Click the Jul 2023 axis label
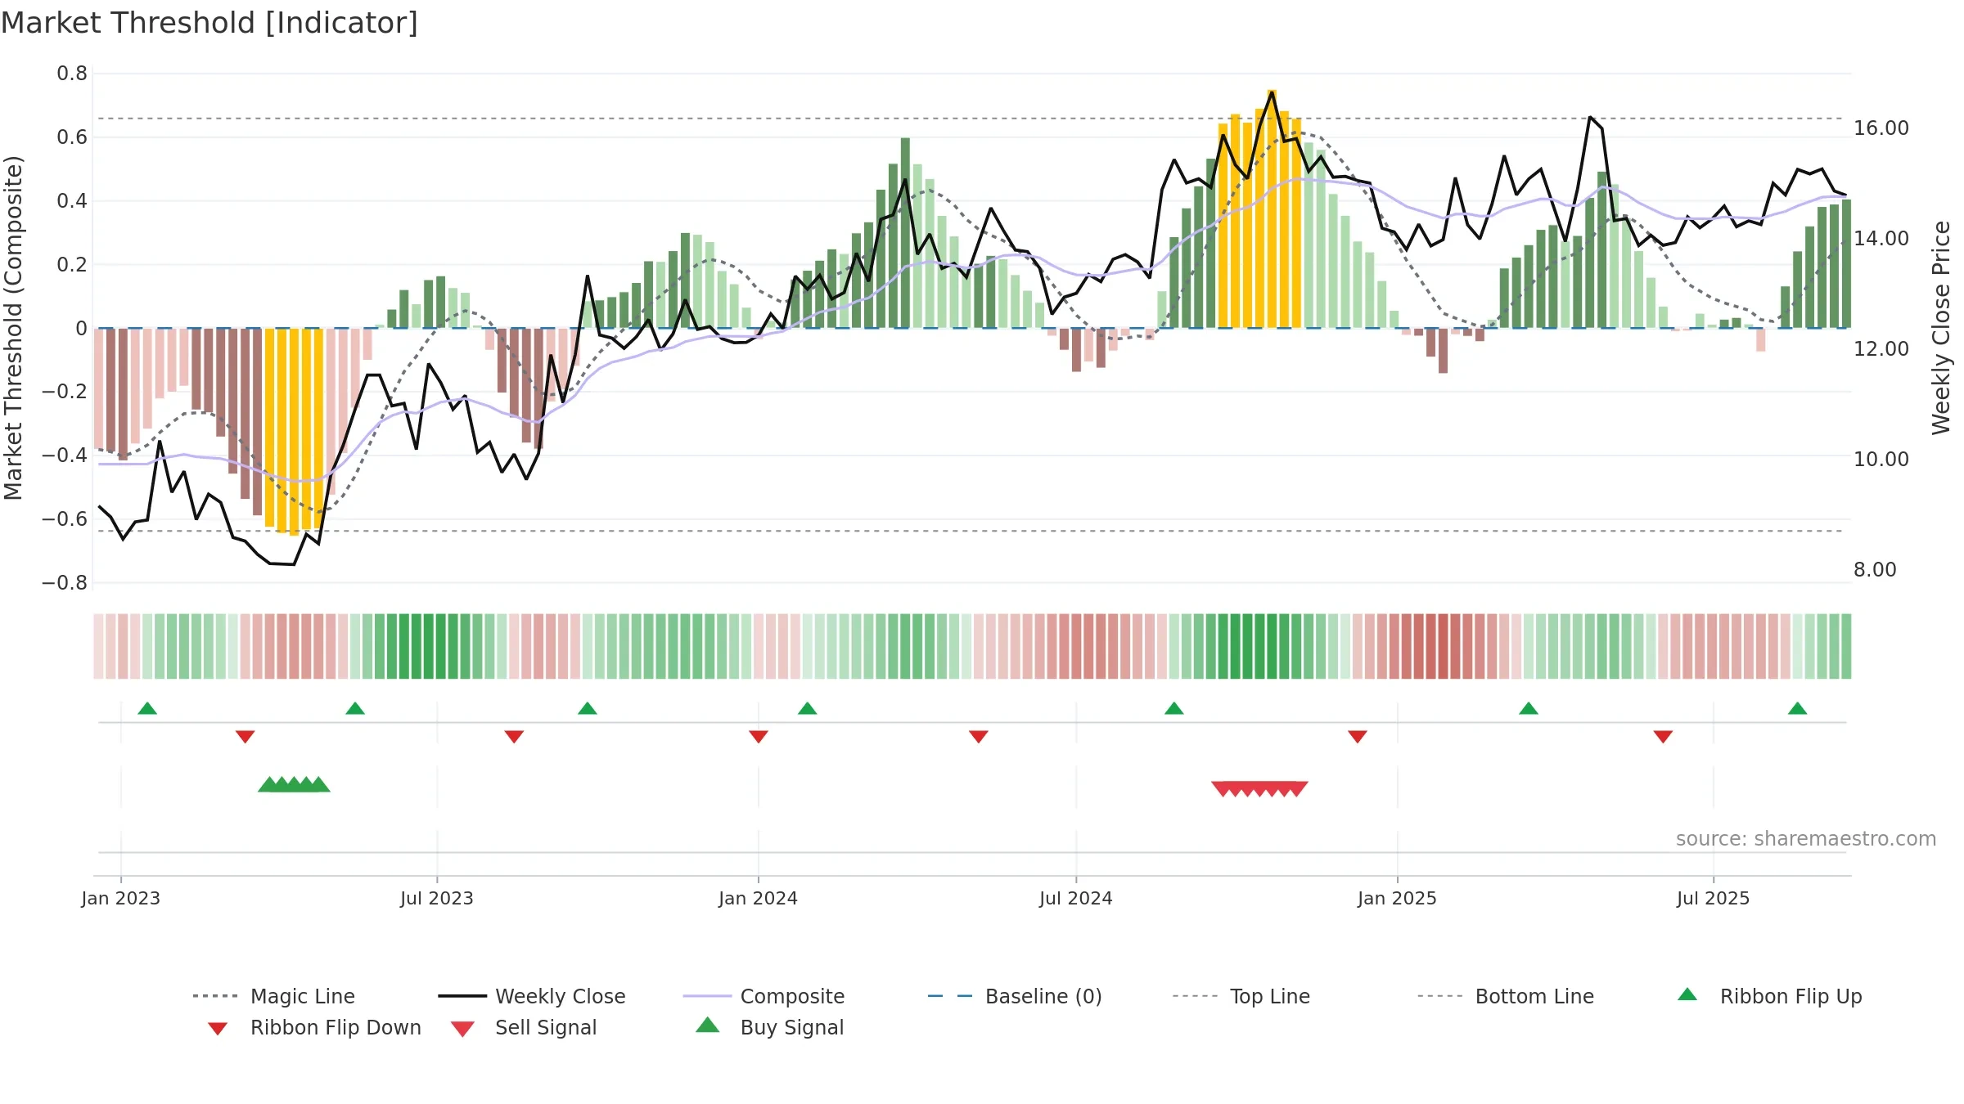 pyautogui.click(x=437, y=898)
